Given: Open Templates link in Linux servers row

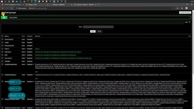Looking at the screenshot, I should click(x=30, y=58).
